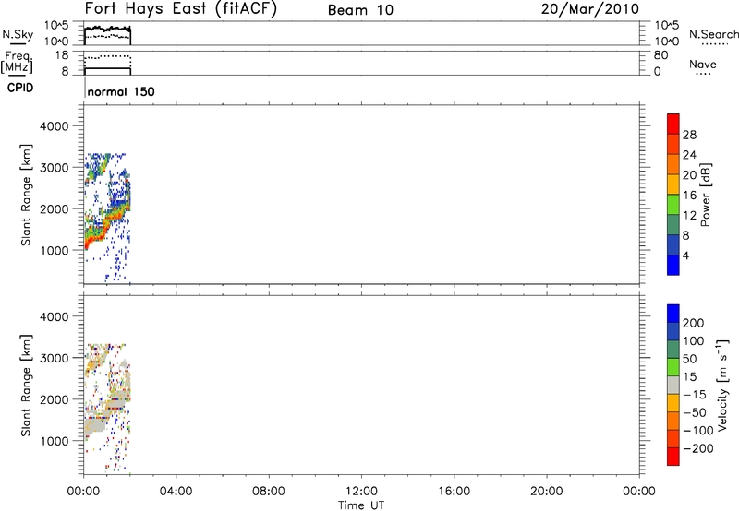Click the '18' tick on frequency axis
Screen dimensions: 739x511
pos(62,55)
